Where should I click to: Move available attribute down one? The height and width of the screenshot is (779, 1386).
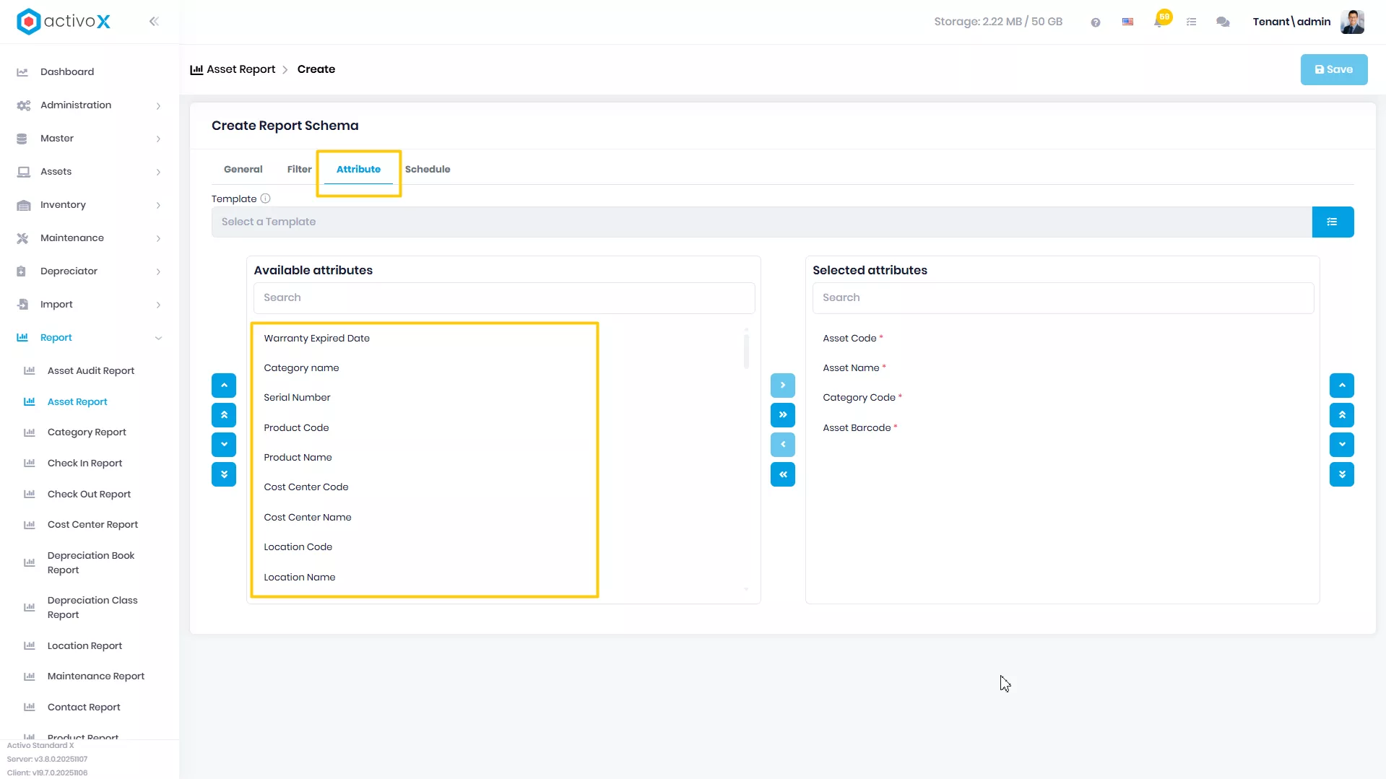(224, 445)
